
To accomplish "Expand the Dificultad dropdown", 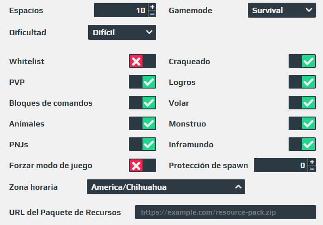I will click(x=122, y=33).
